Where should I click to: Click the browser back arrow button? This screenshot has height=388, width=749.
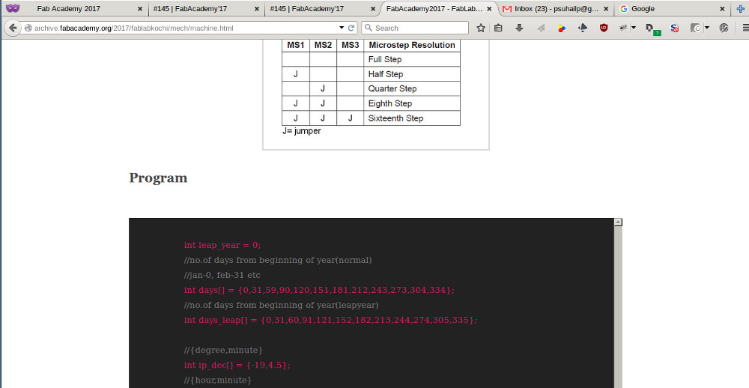point(13,28)
